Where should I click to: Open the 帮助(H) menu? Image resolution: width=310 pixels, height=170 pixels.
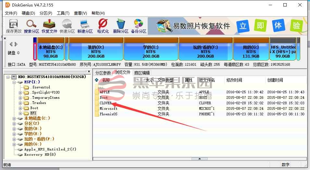(x=98, y=13)
